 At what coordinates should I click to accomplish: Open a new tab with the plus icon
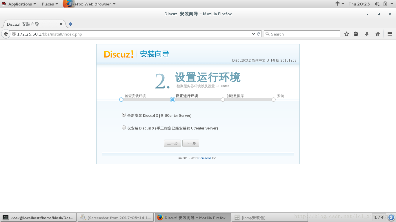pos(70,24)
